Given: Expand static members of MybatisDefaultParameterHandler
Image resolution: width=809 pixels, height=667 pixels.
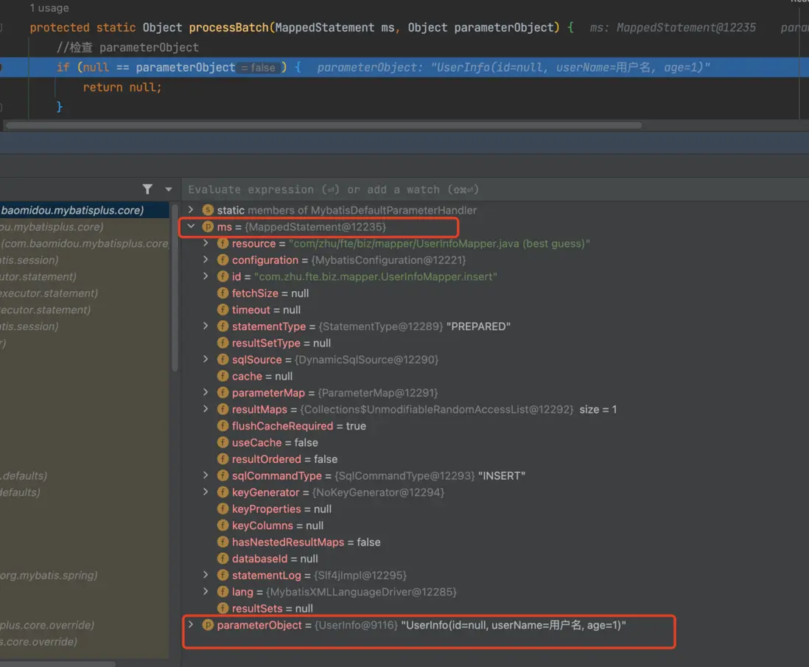Looking at the screenshot, I should 192,210.
